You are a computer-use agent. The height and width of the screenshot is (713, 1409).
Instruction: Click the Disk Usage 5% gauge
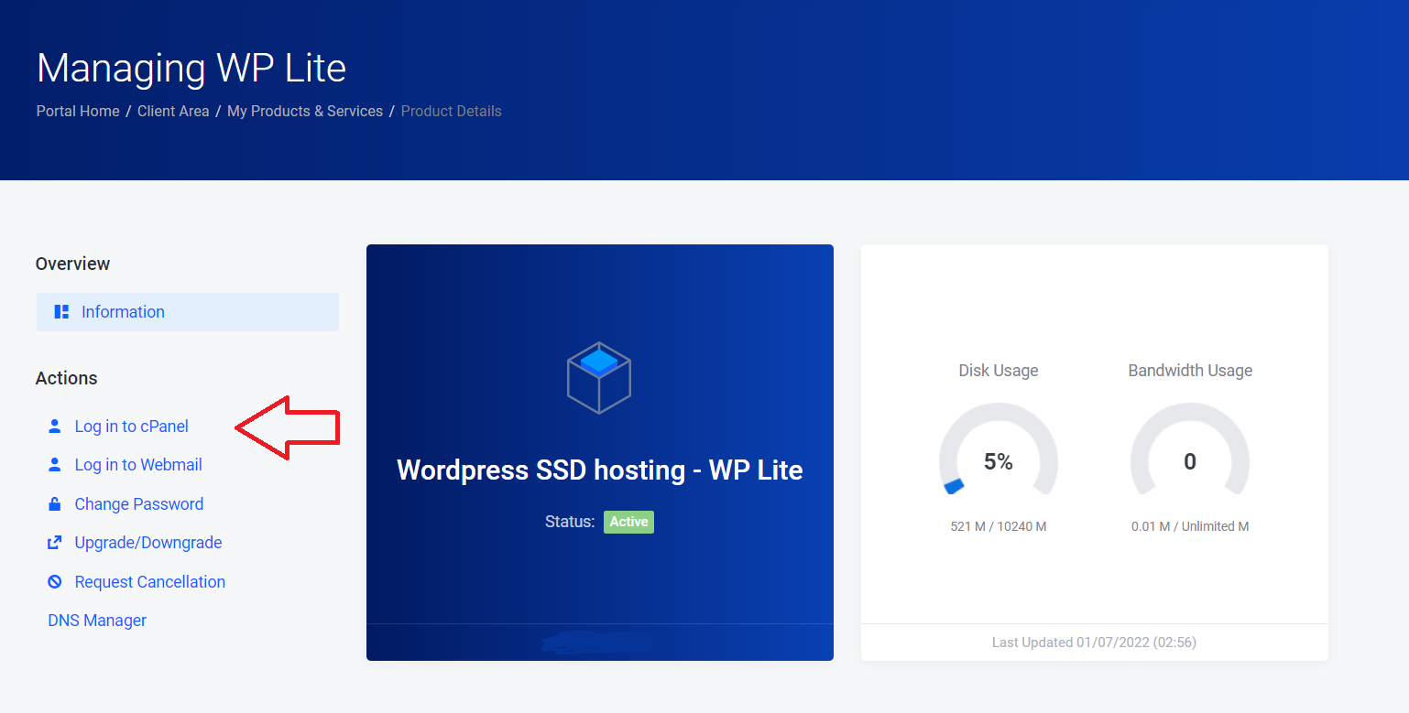[x=998, y=460]
